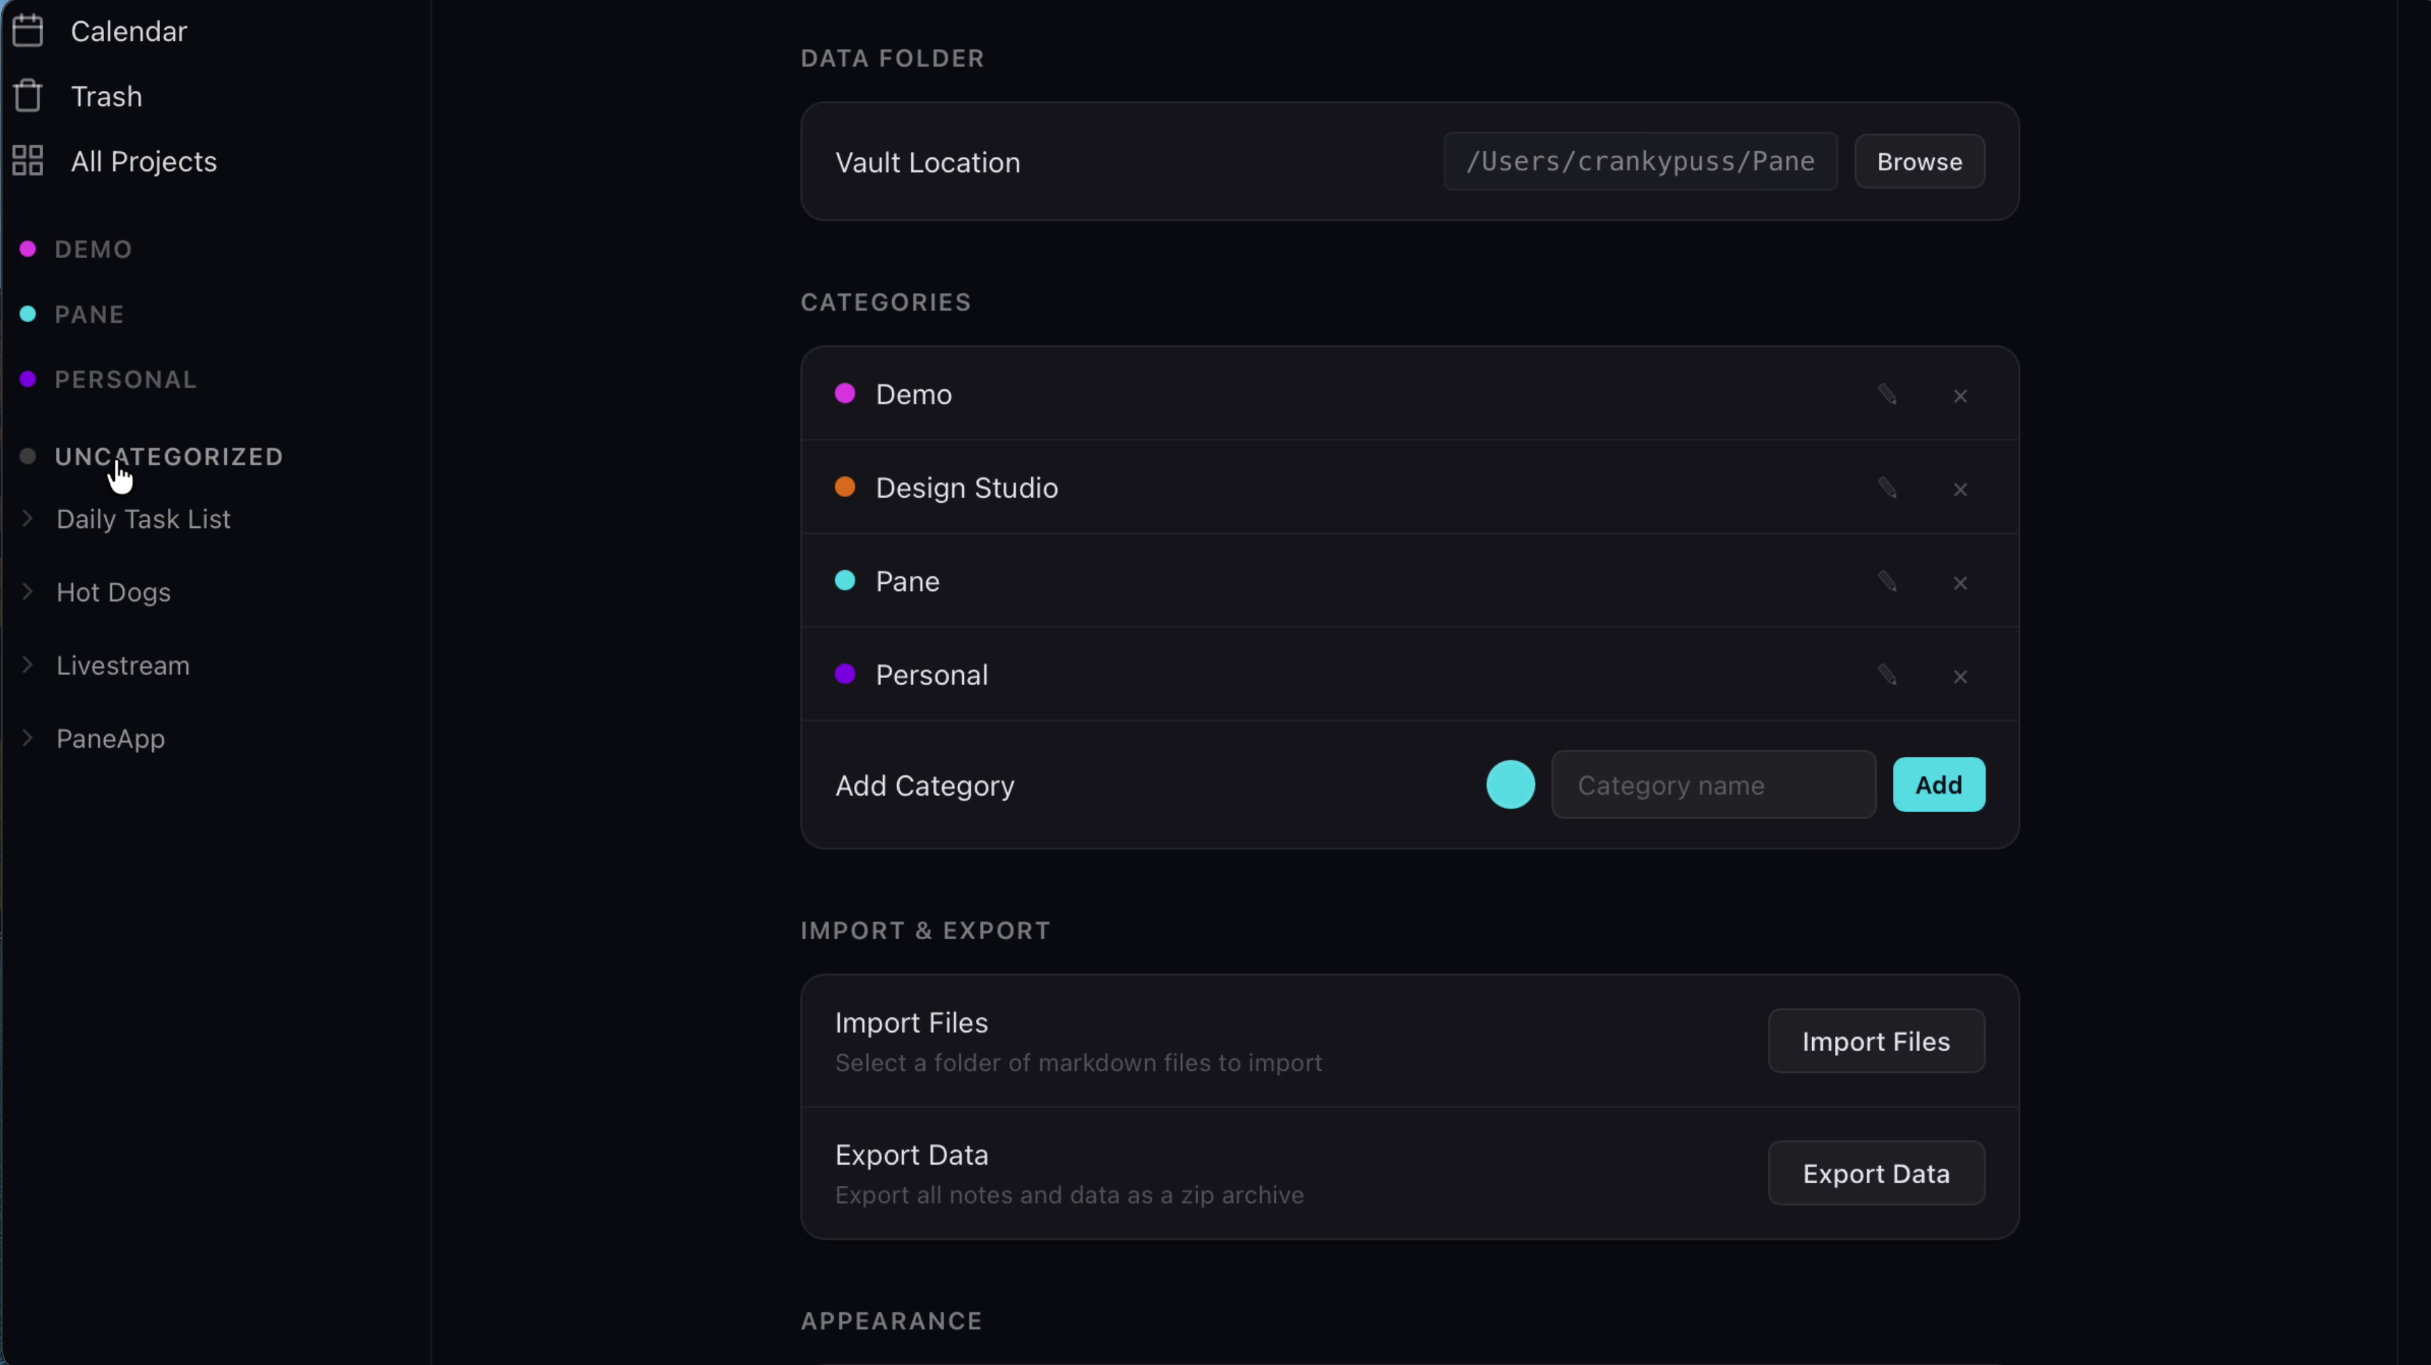Open the new category color picker
The height and width of the screenshot is (1365, 2431).
point(1510,784)
